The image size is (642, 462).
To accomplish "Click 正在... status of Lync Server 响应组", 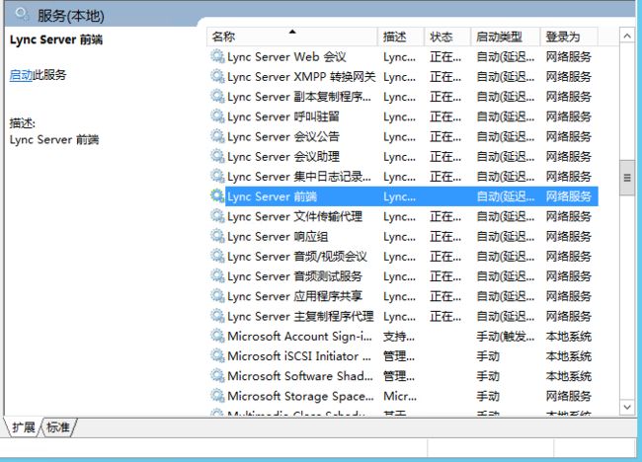I will pos(445,237).
